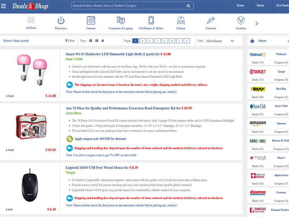Click the Alpine Swiss store logo
This screenshot has width=289, height=217.
click(x=258, y=175)
